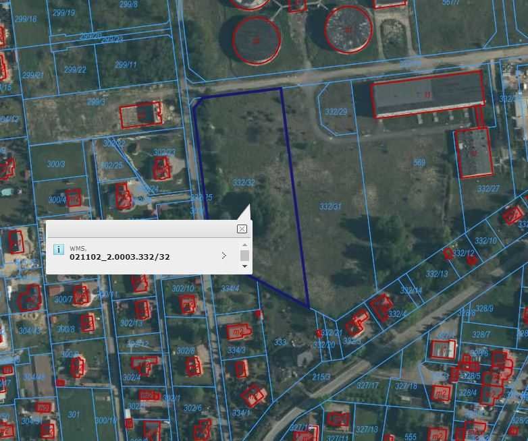The height and width of the screenshot is (441, 528).
Task: Click the popup scrollbar up arrow
Action: point(244,245)
